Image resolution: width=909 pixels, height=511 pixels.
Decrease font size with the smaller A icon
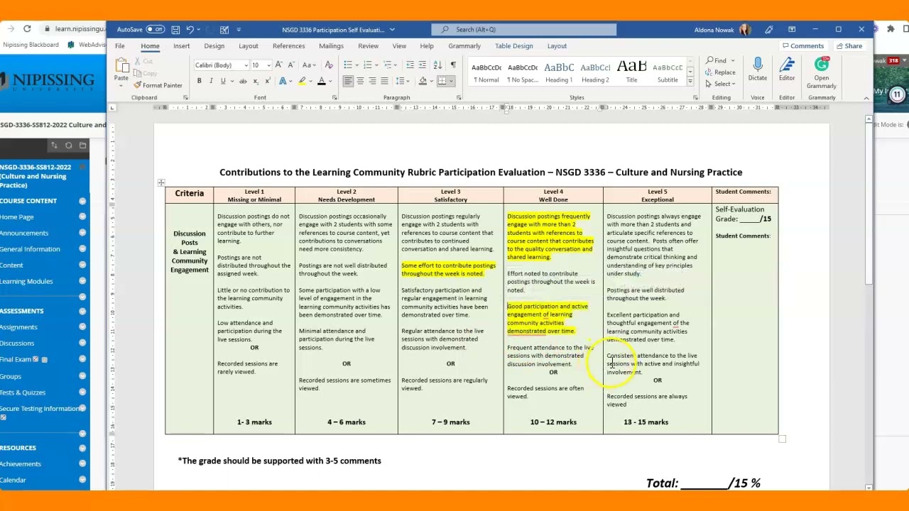(290, 65)
